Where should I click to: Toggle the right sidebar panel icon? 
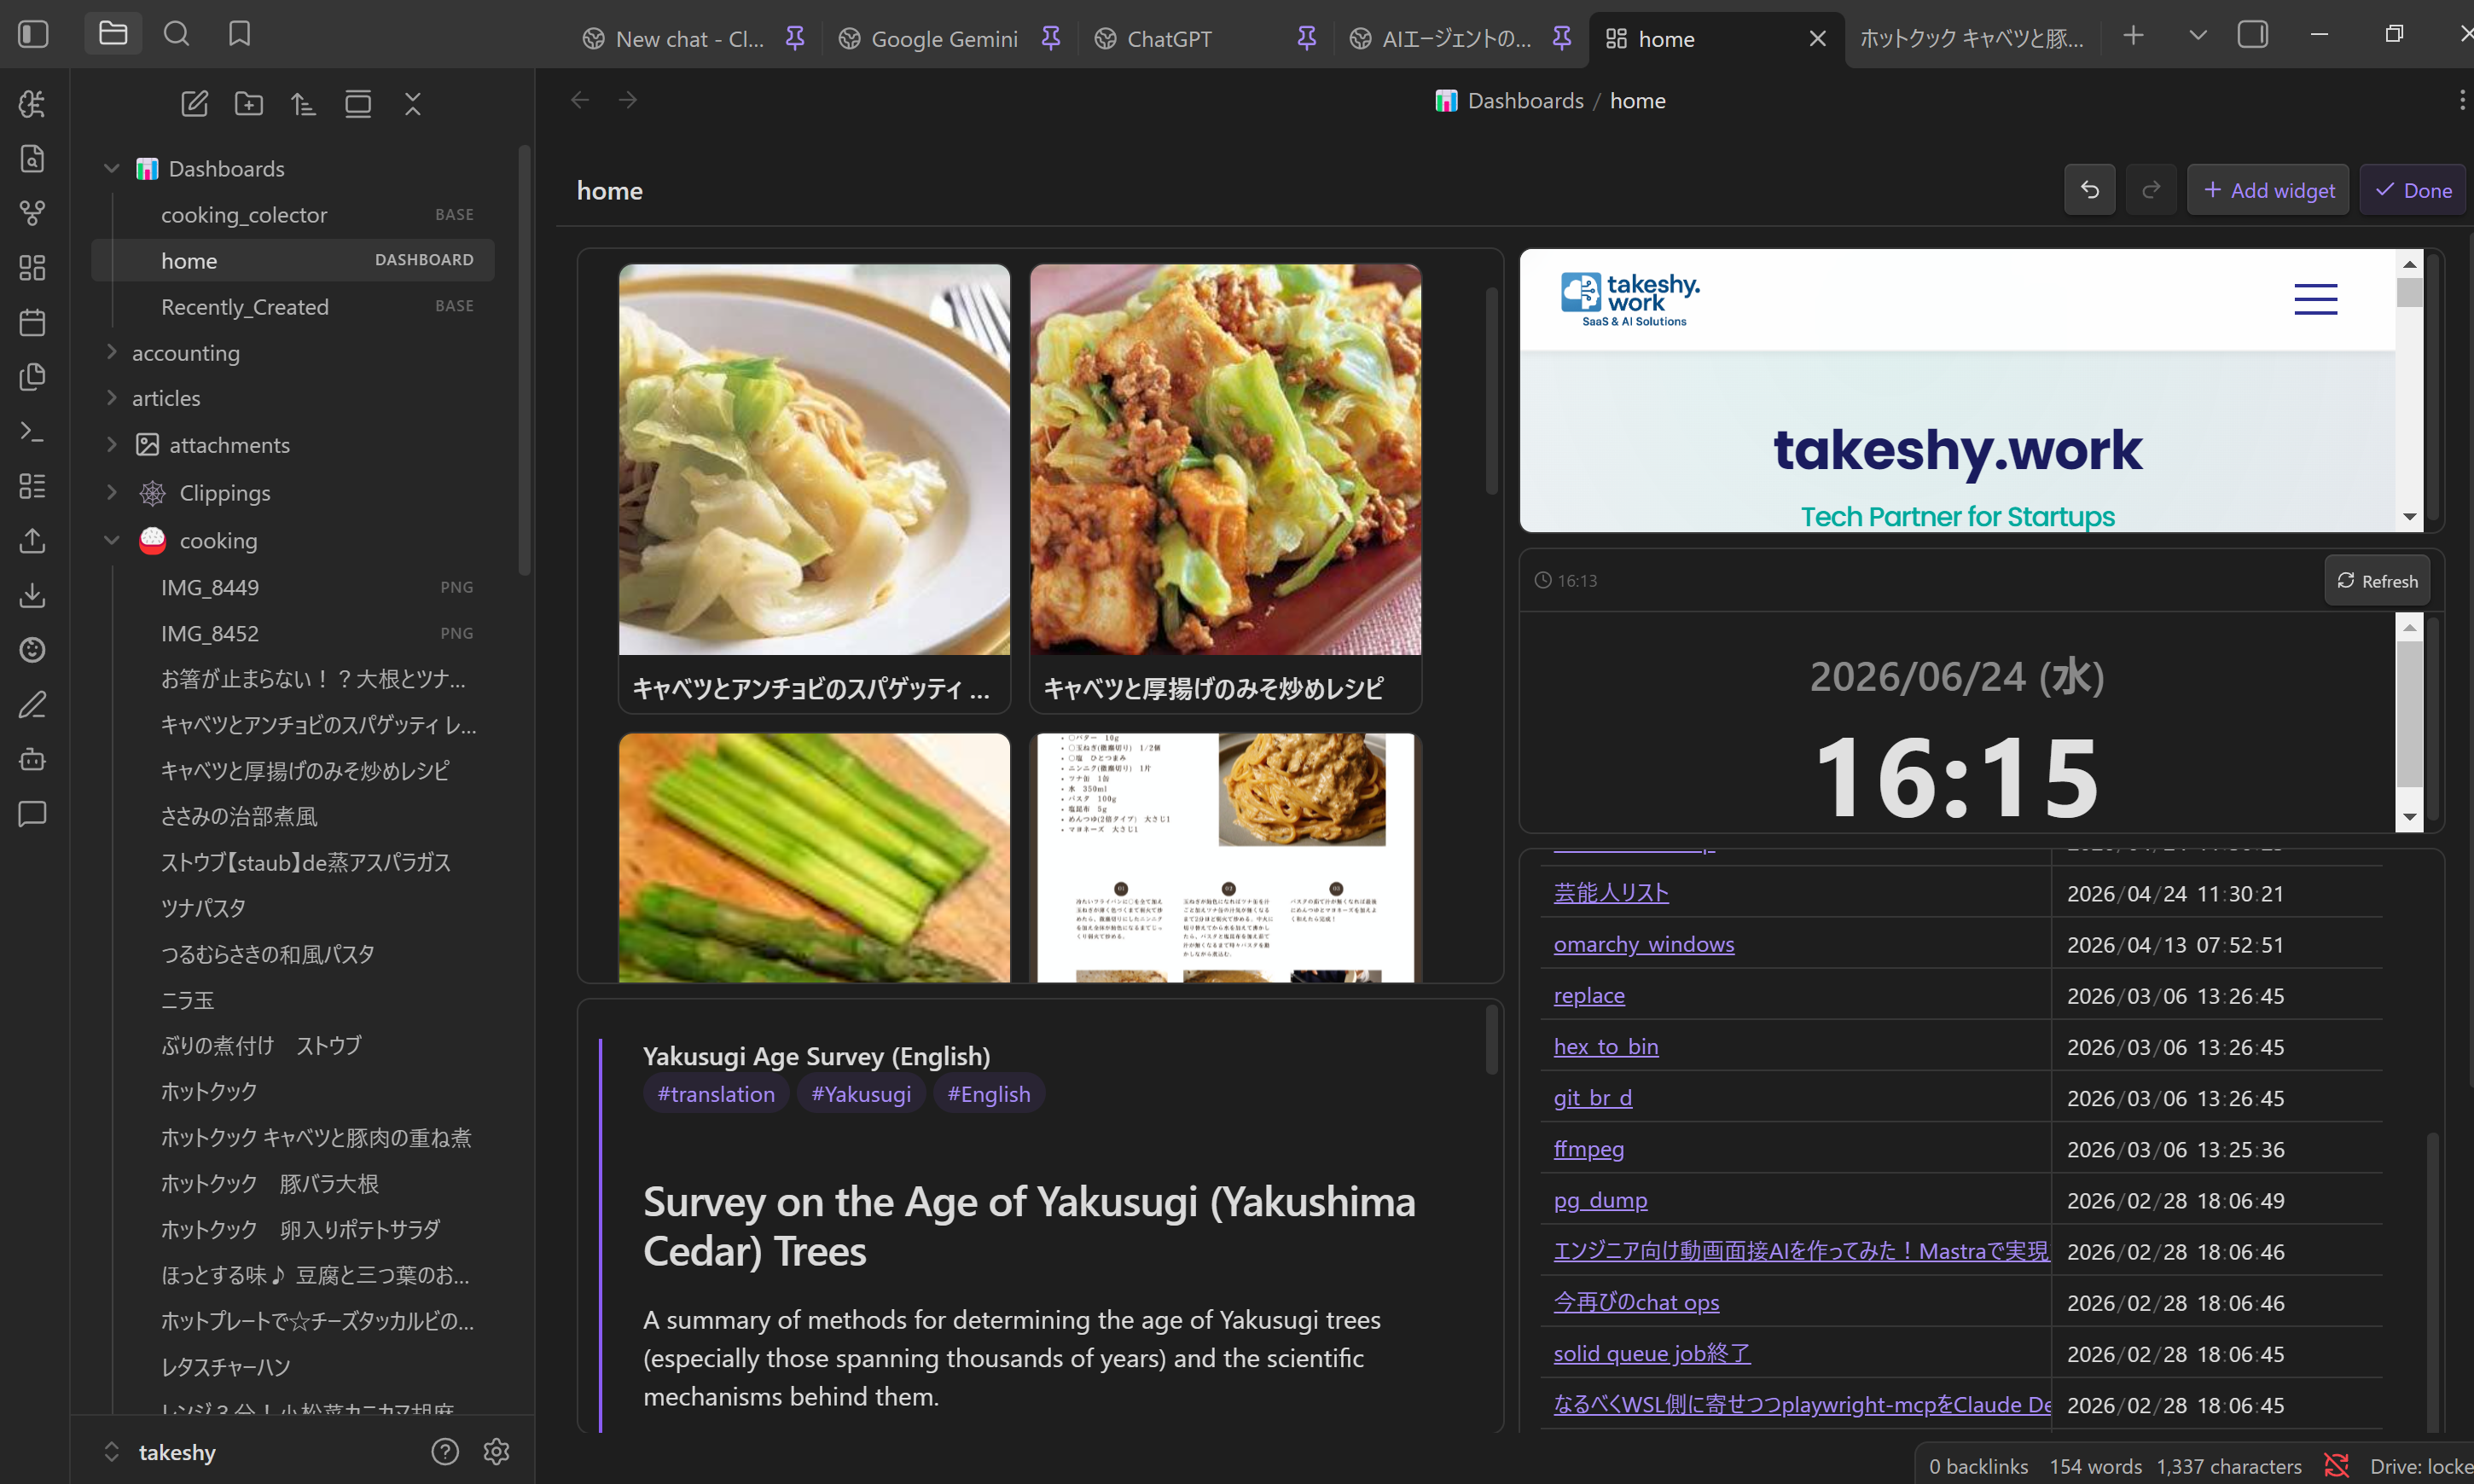click(x=2253, y=35)
